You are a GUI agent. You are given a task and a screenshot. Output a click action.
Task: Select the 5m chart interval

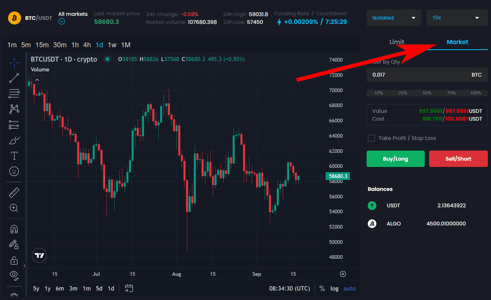coord(26,45)
